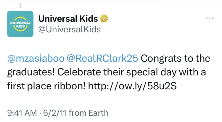Screen dimensions: 222x122
Task: Click the Universal Kids display name
Action: tap(68, 19)
